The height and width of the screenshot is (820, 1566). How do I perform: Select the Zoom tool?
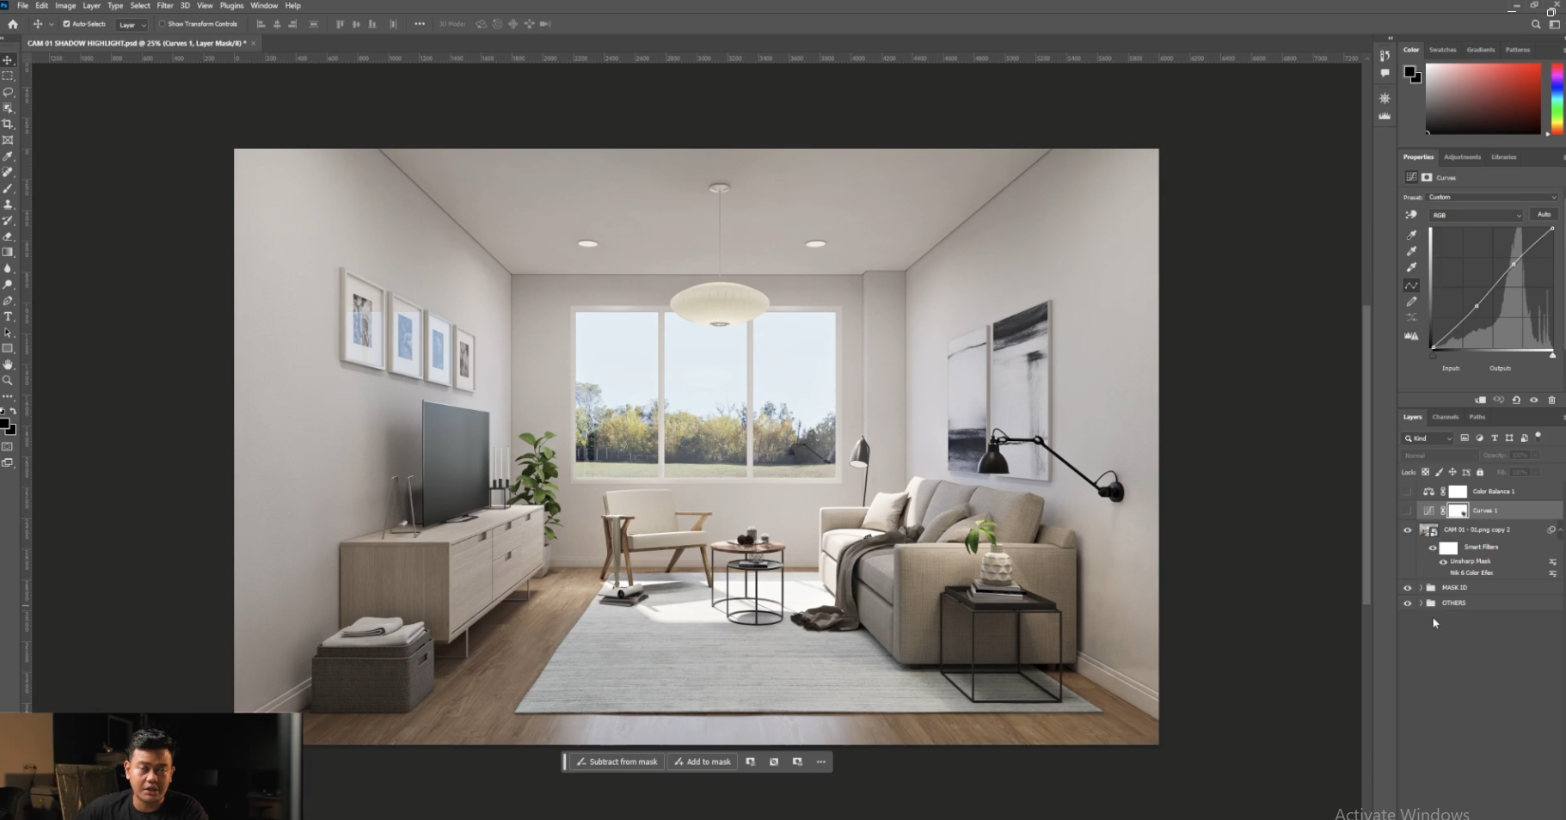click(9, 379)
